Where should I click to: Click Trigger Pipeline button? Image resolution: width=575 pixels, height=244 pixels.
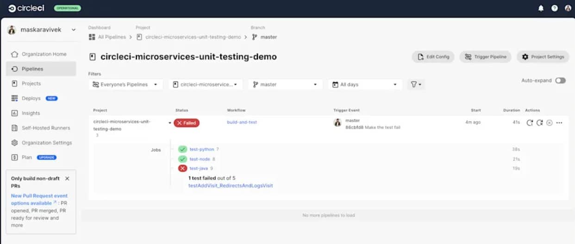(485, 57)
